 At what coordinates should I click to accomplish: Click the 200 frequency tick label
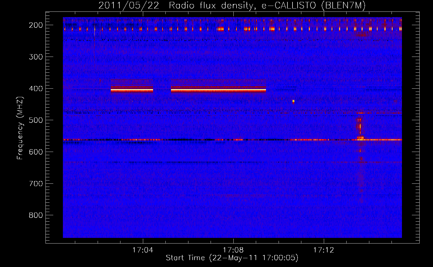[x=36, y=25]
